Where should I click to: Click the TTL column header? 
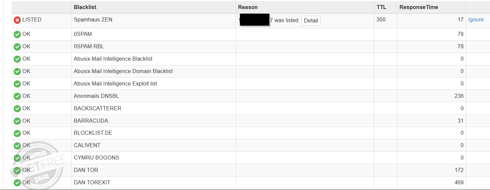381,7
